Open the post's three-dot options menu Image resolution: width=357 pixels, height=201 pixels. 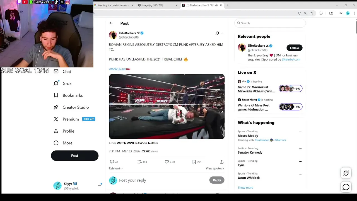[223, 33]
